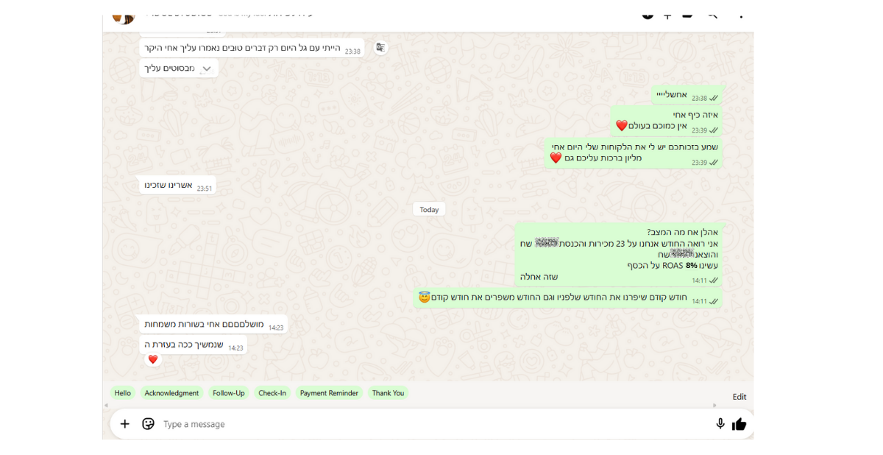The height and width of the screenshot is (455, 883).
Task: Select the message mentioning ROAS 8%
Action: pyautogui.click(x=618, y=255)
